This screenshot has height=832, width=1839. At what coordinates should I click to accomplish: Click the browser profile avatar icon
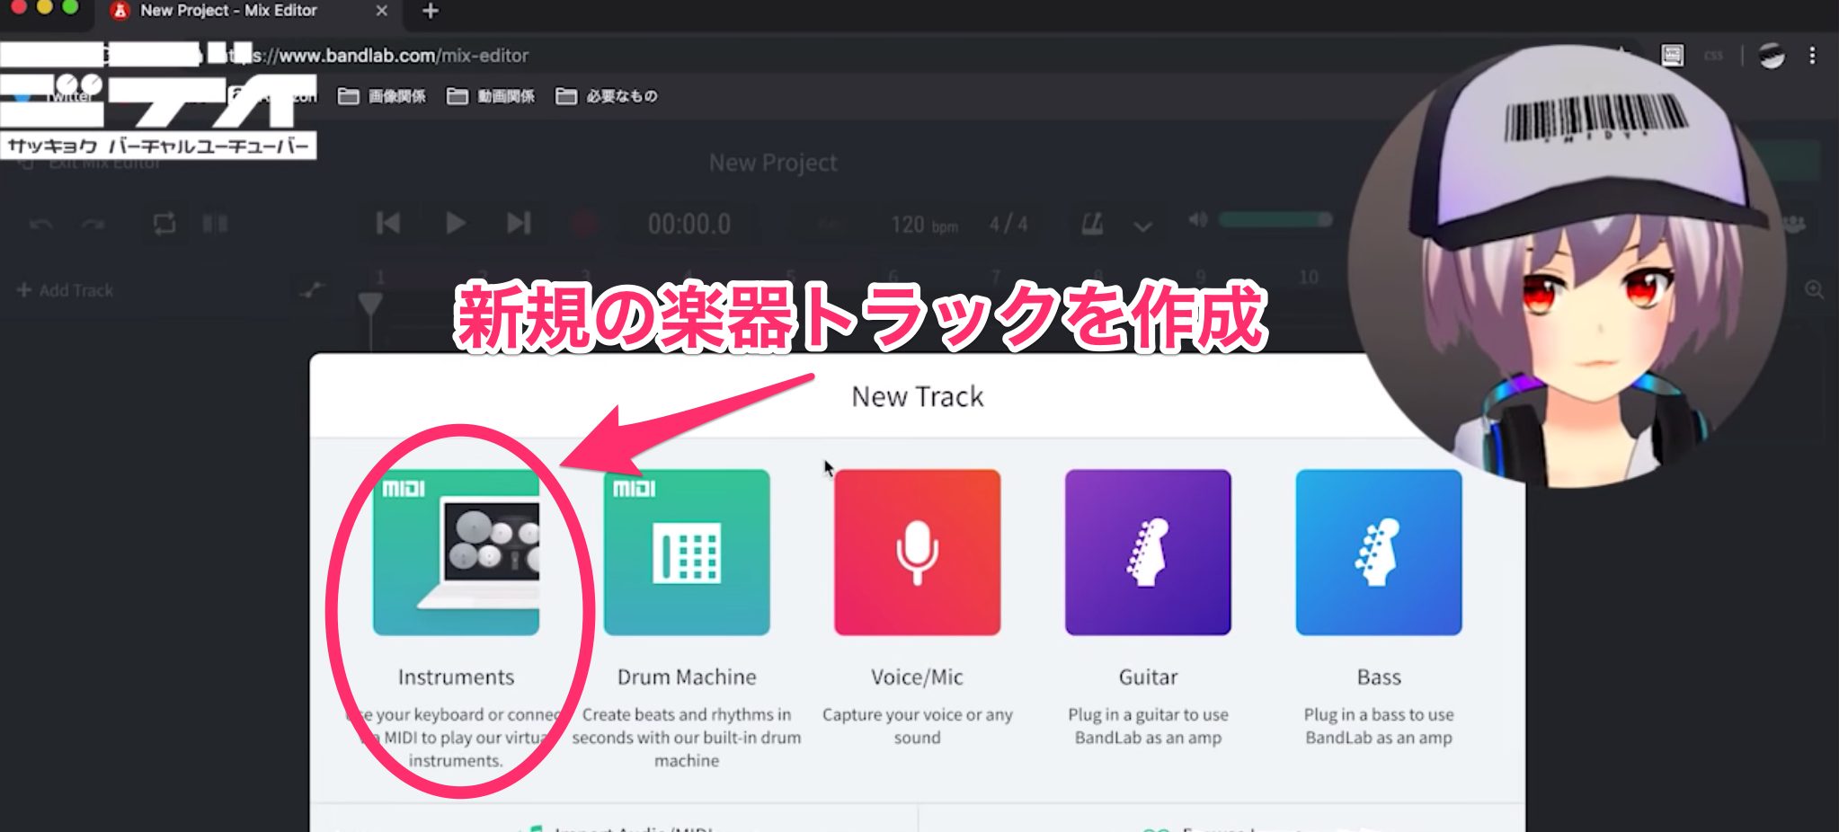coord(1772,56)
